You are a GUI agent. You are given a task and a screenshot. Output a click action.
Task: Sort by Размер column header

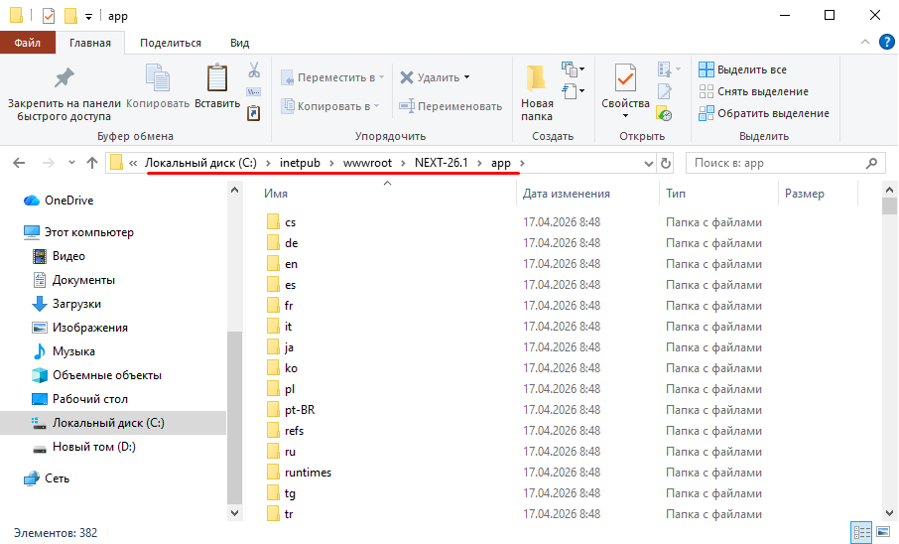pos(805,194)
